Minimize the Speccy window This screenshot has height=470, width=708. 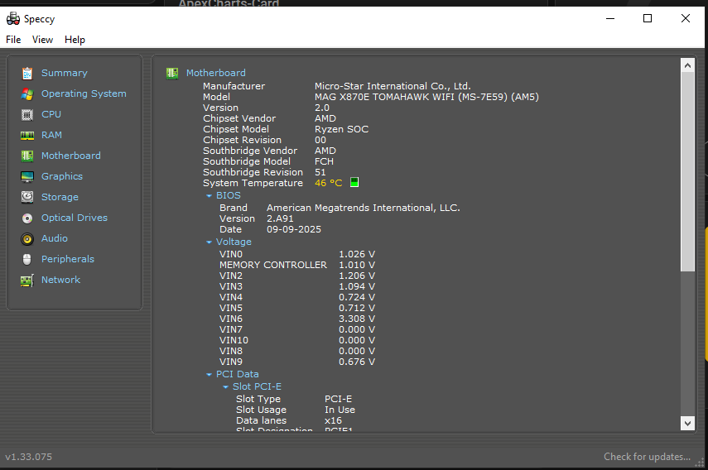point(610,18)
